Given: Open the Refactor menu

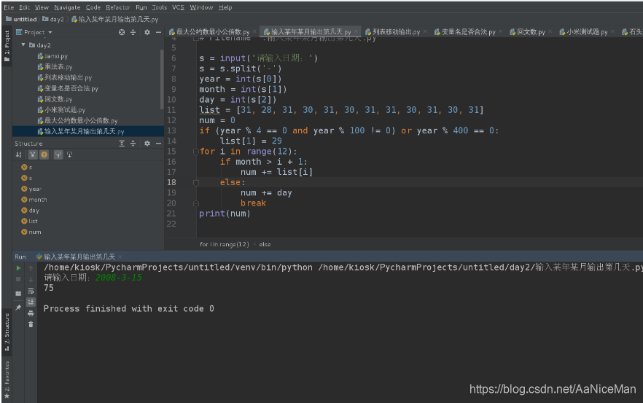Looking at the screenshot, I should 118,7.
